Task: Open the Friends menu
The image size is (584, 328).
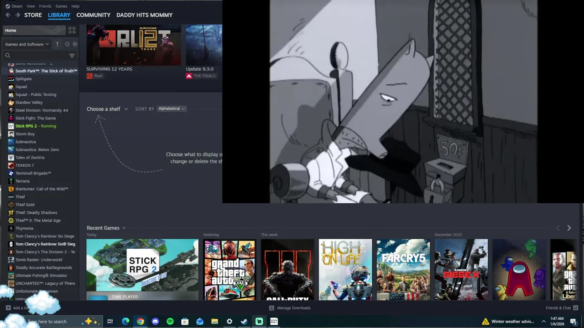Action: [45, 6]
